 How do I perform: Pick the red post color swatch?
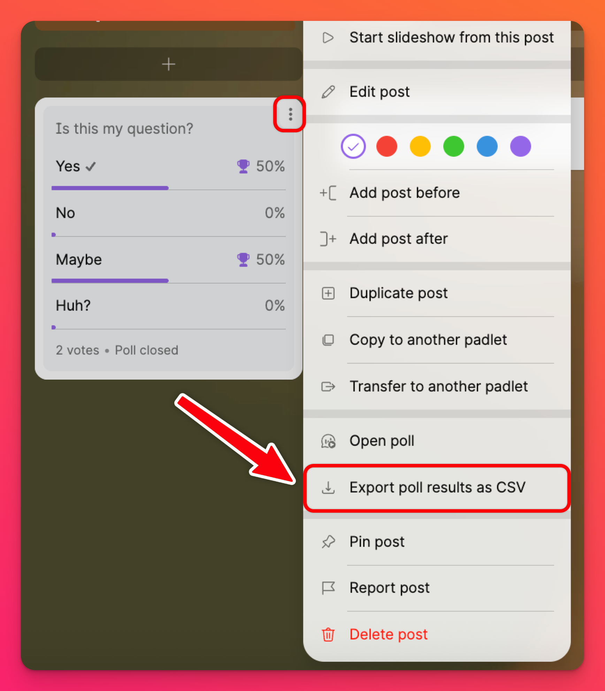(x=386, y=146)
